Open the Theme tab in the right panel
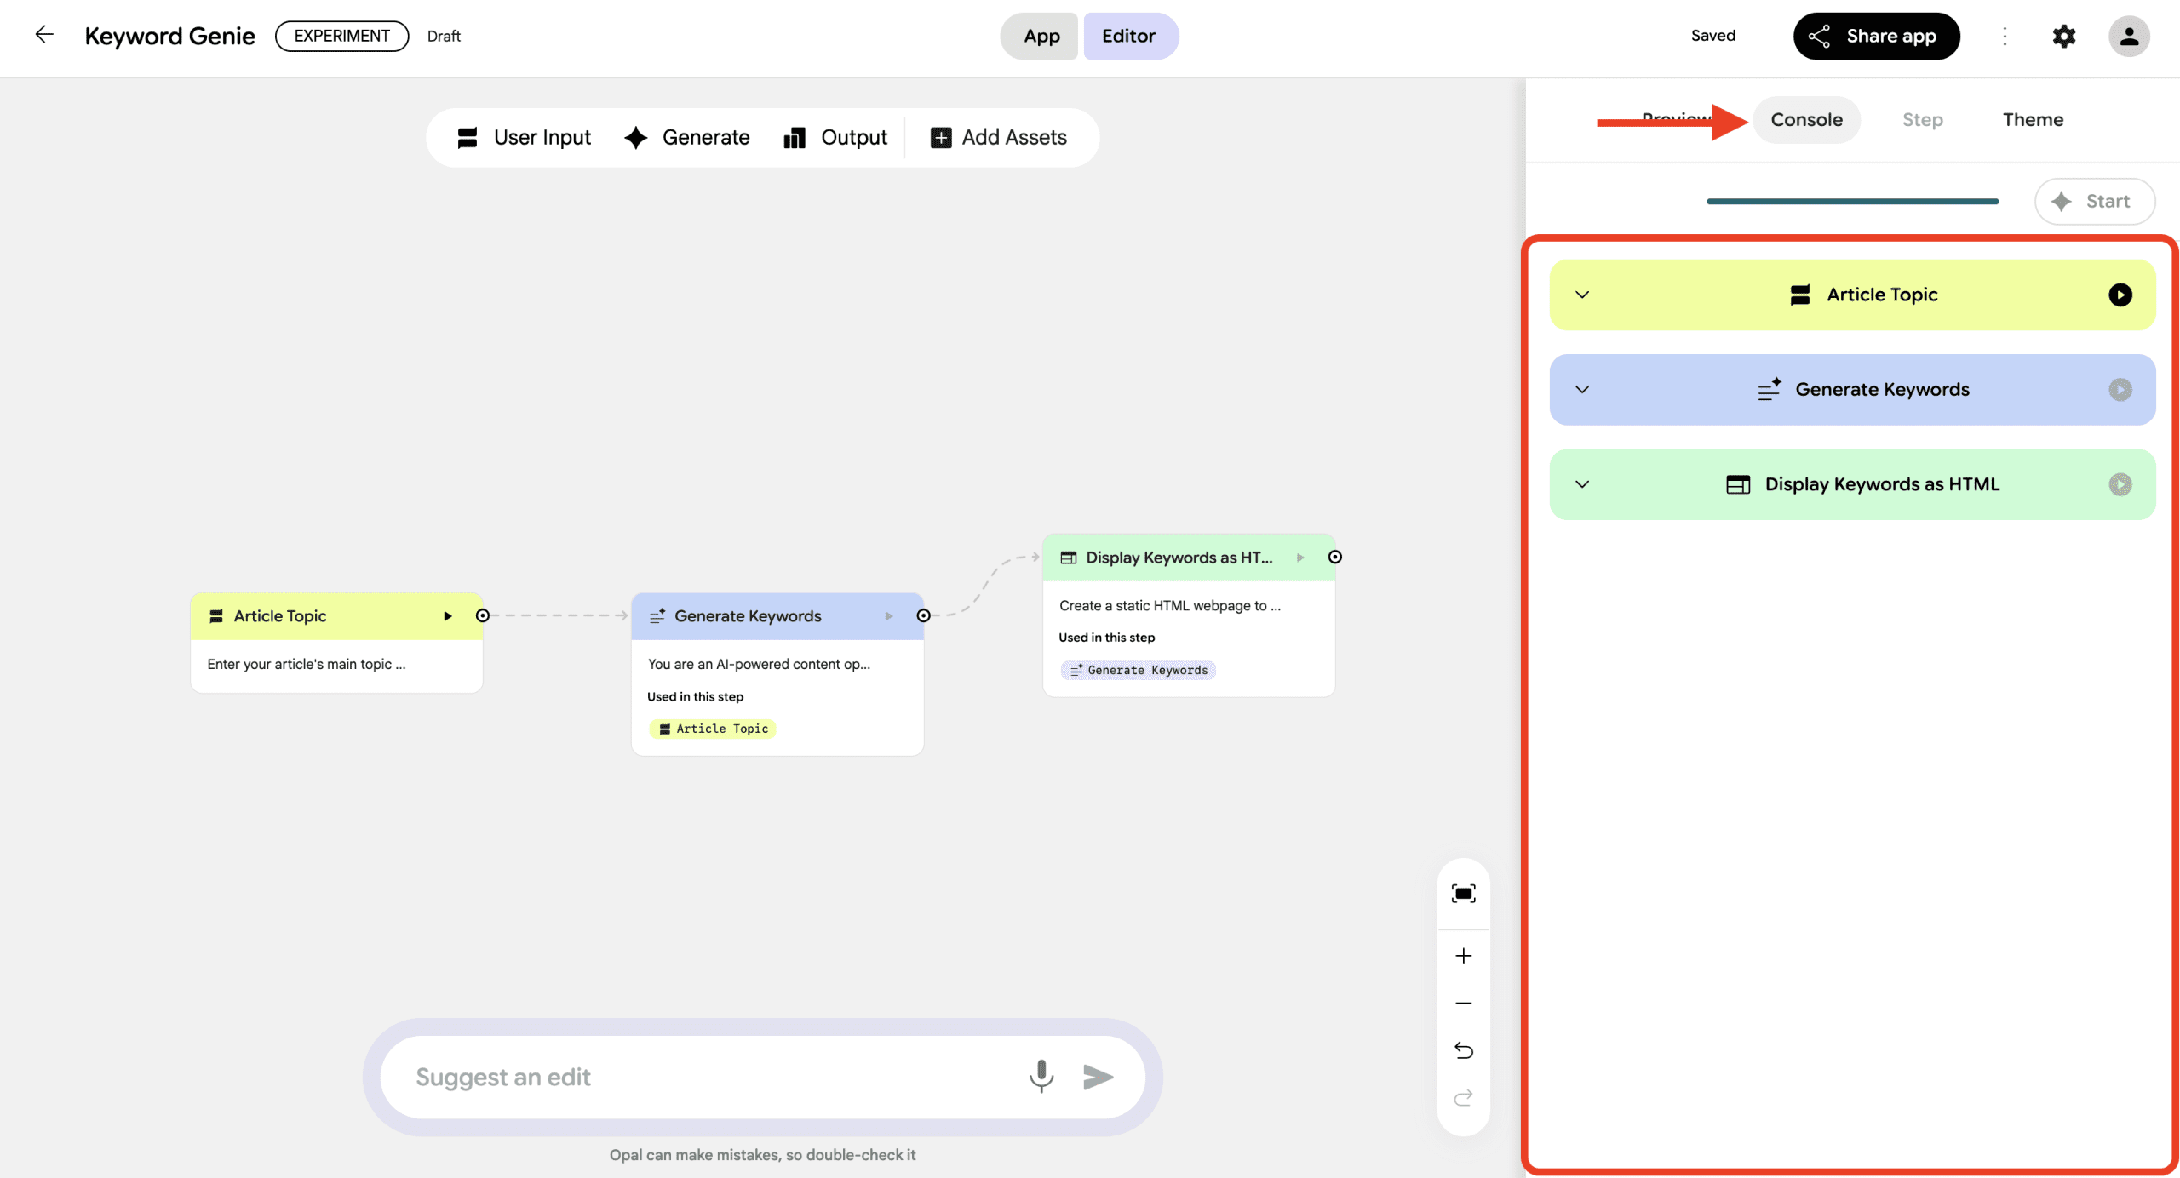2180x1178 pixels. tap(2033, 119)
